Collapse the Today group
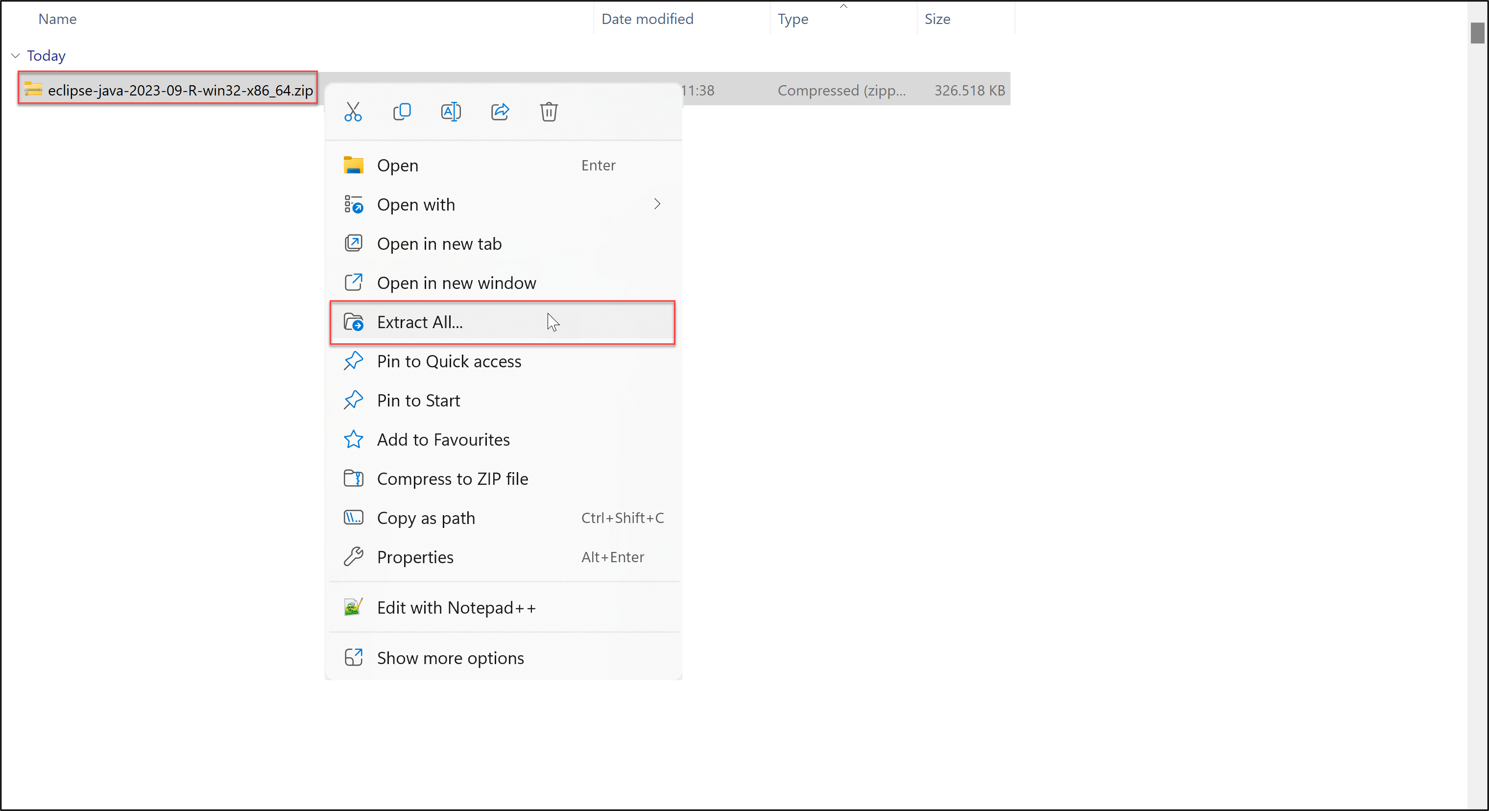This screenshot has height=811, width=1489. coord(15,55)
